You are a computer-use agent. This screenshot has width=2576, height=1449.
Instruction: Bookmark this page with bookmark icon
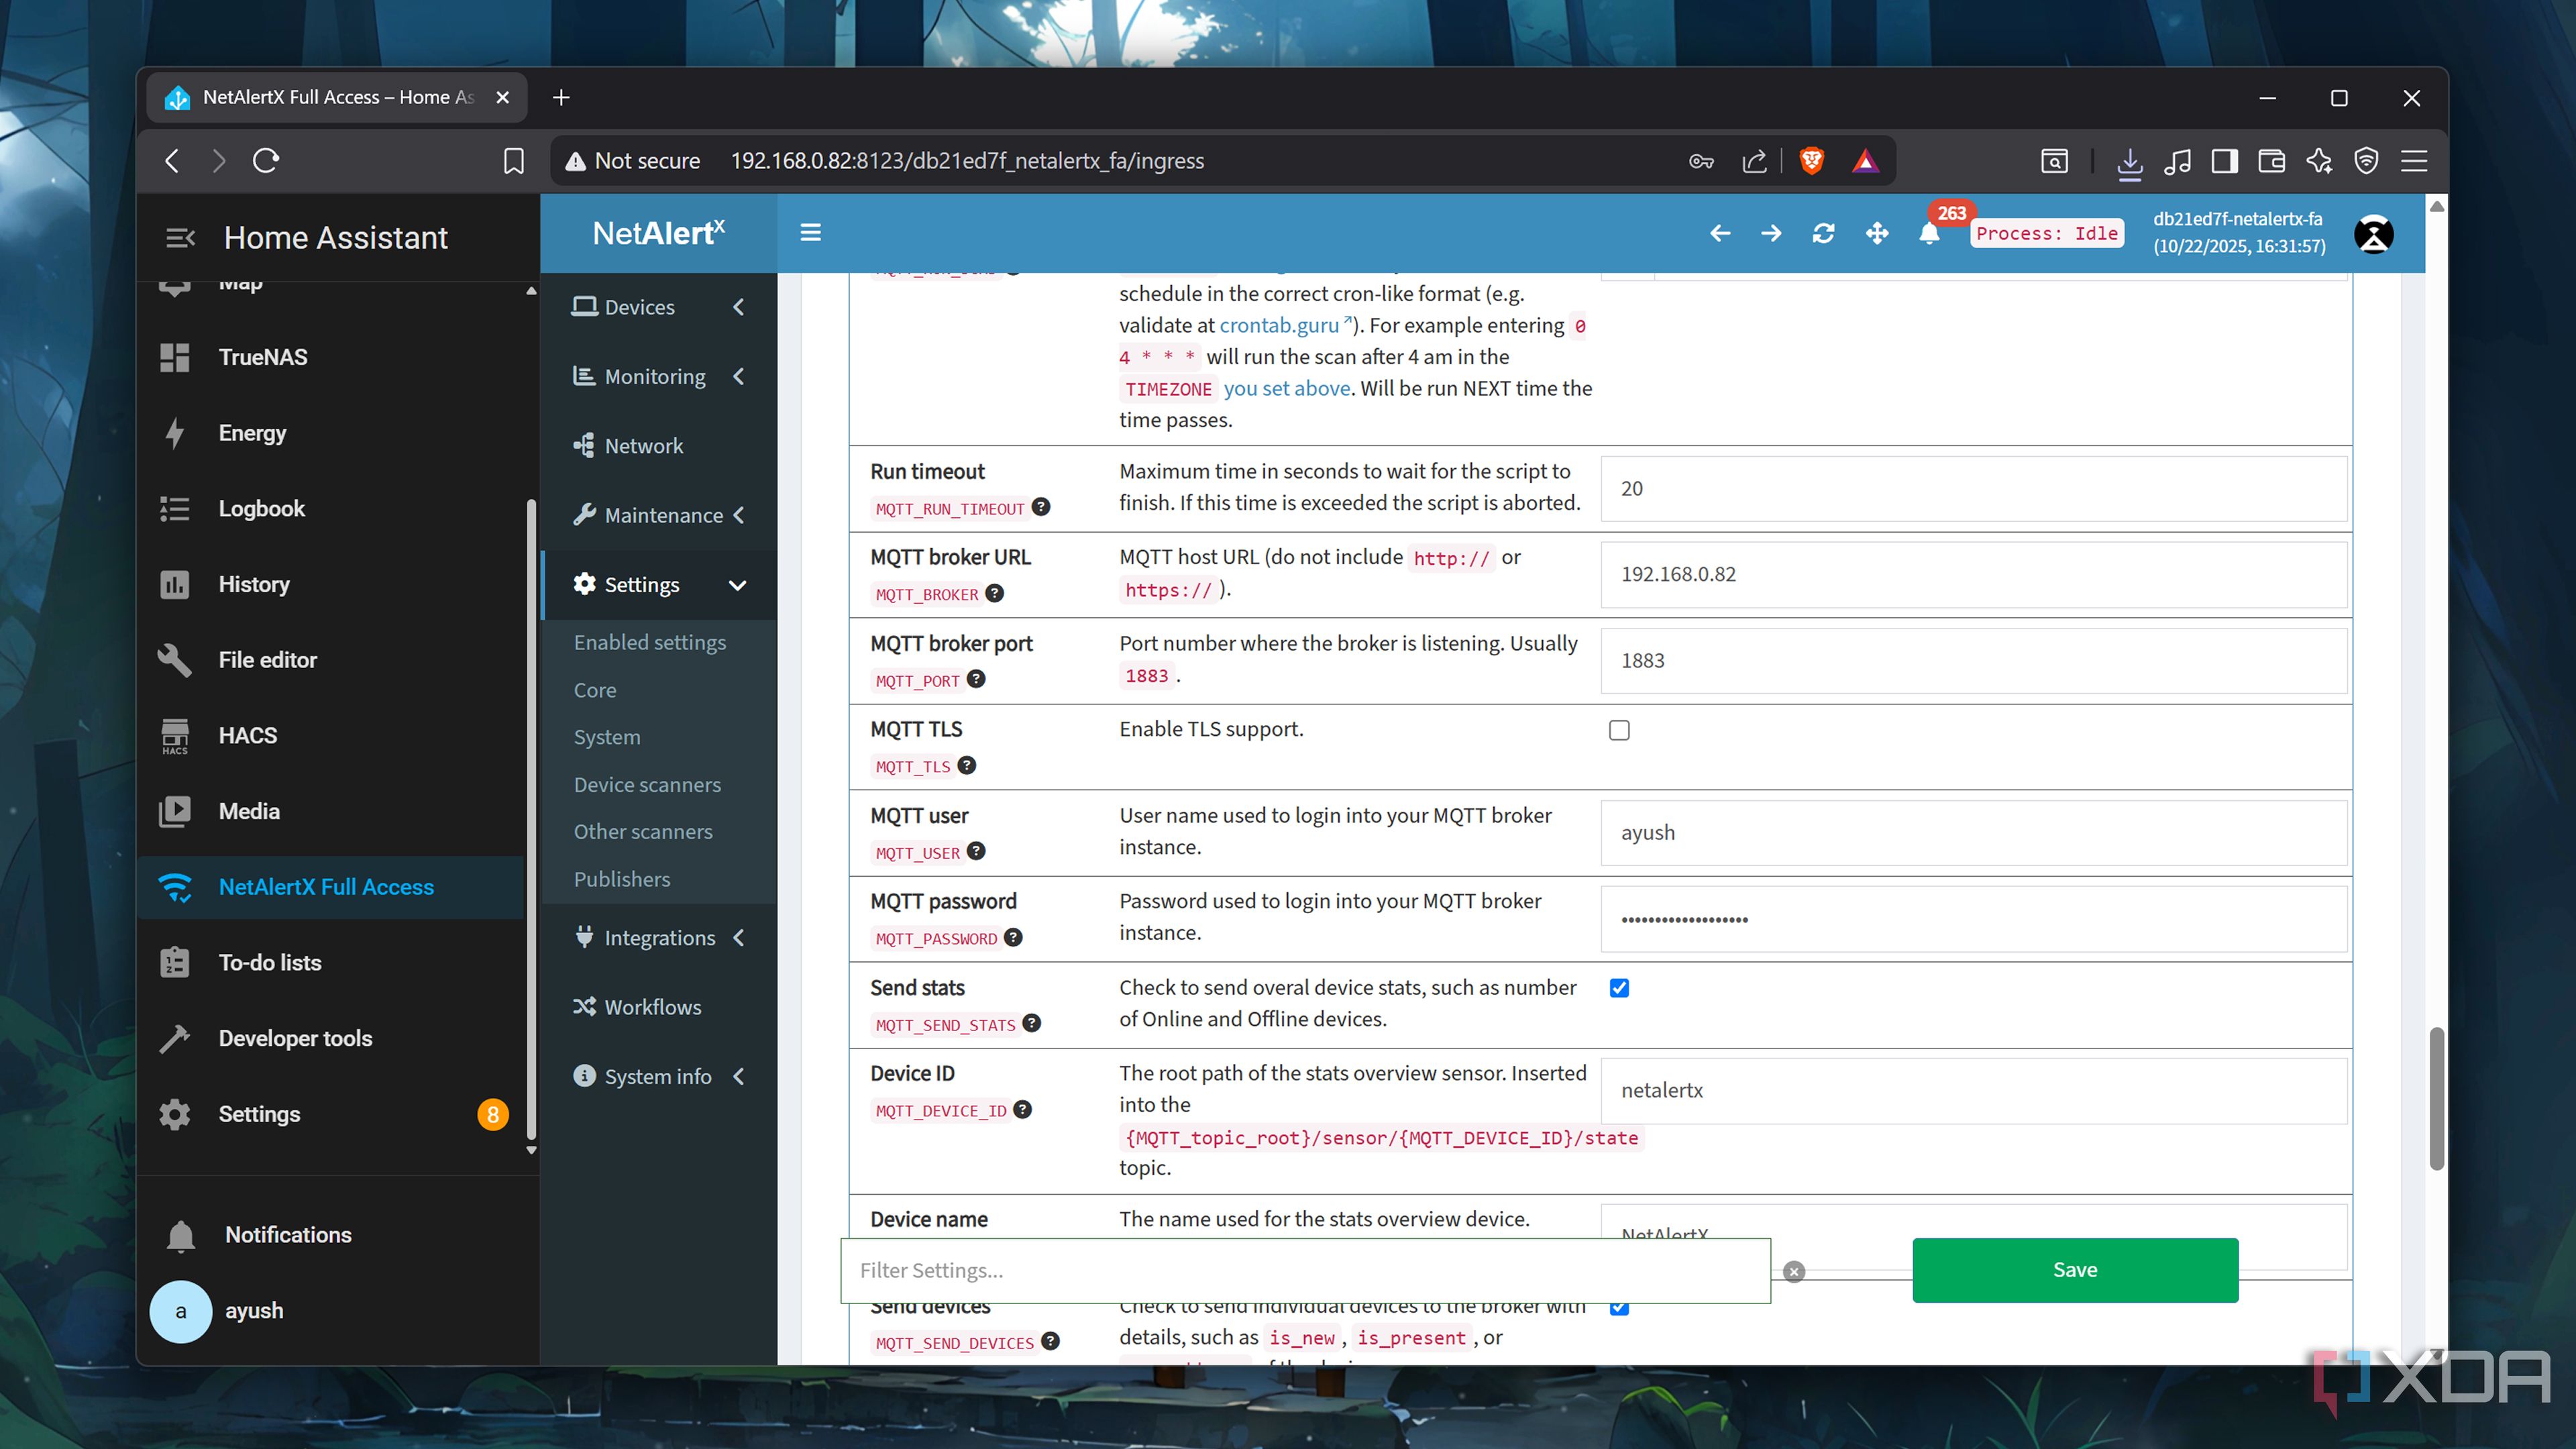pos(513,161)
